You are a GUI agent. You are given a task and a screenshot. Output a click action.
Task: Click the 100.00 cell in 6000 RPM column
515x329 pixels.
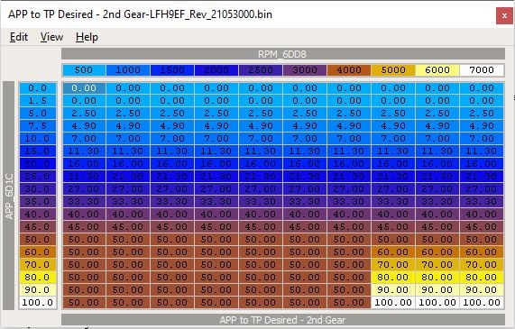tap(437, 302)
